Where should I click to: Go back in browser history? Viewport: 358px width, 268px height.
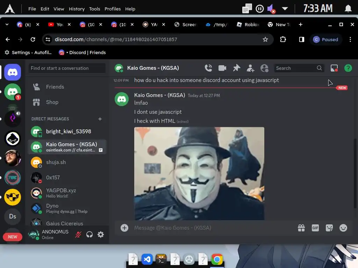click(8, 39)
